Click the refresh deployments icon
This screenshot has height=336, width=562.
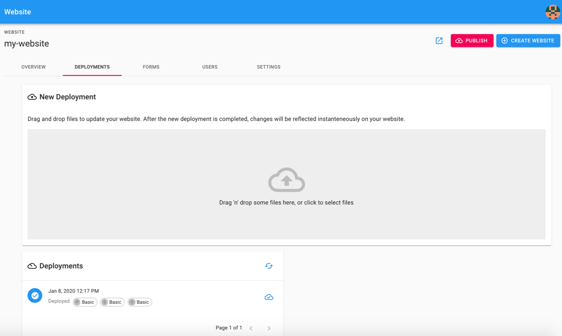269,266
